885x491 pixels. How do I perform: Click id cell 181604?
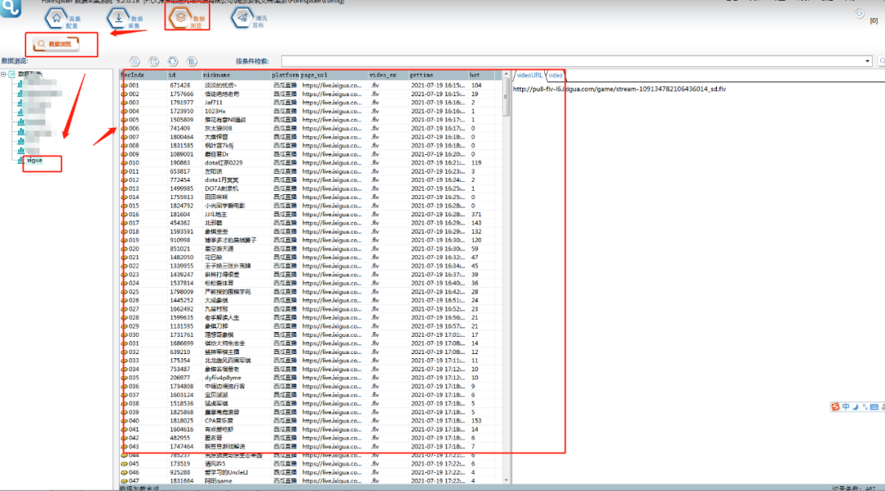coord(180,215)
